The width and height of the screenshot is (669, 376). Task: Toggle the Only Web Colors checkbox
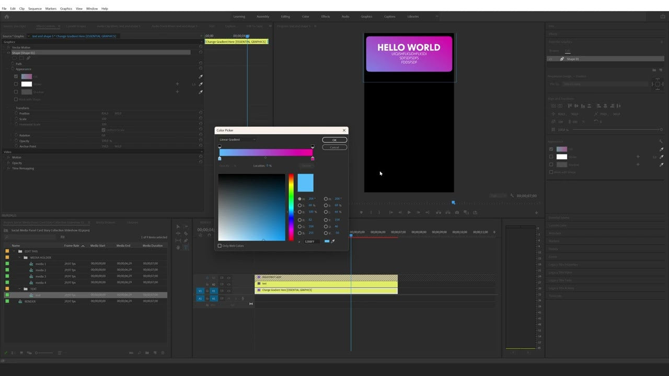pyautogui.click(x=221, y=245)
